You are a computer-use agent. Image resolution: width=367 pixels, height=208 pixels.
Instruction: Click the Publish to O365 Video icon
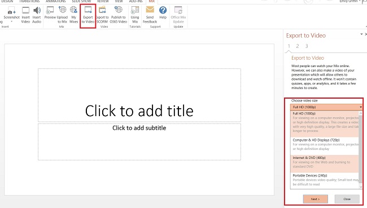(x=118, y=10)
